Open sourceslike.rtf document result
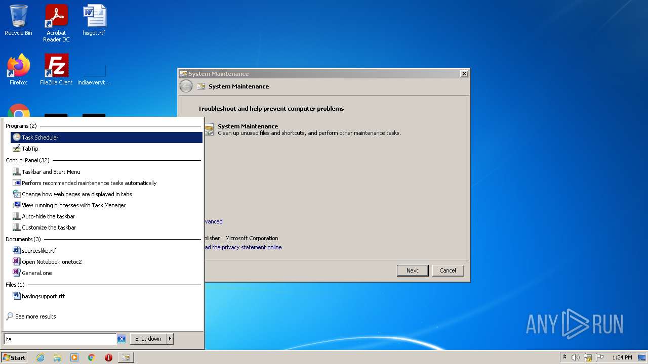 106,251
